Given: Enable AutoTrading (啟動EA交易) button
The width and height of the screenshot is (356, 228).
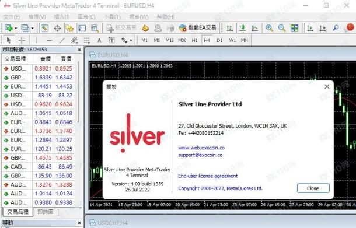Looking at the screenshot, I should (x=197, y=28).
